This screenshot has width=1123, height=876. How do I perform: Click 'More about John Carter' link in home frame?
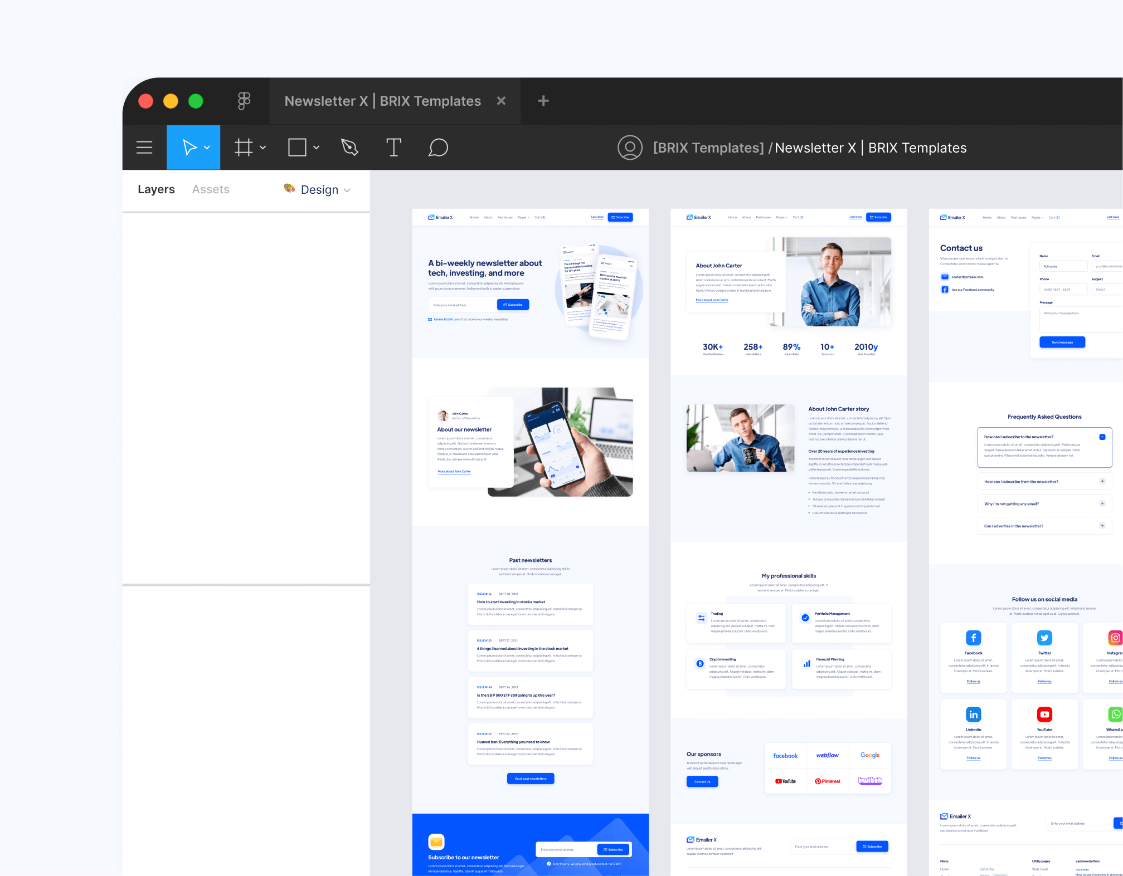click(454, 471)
